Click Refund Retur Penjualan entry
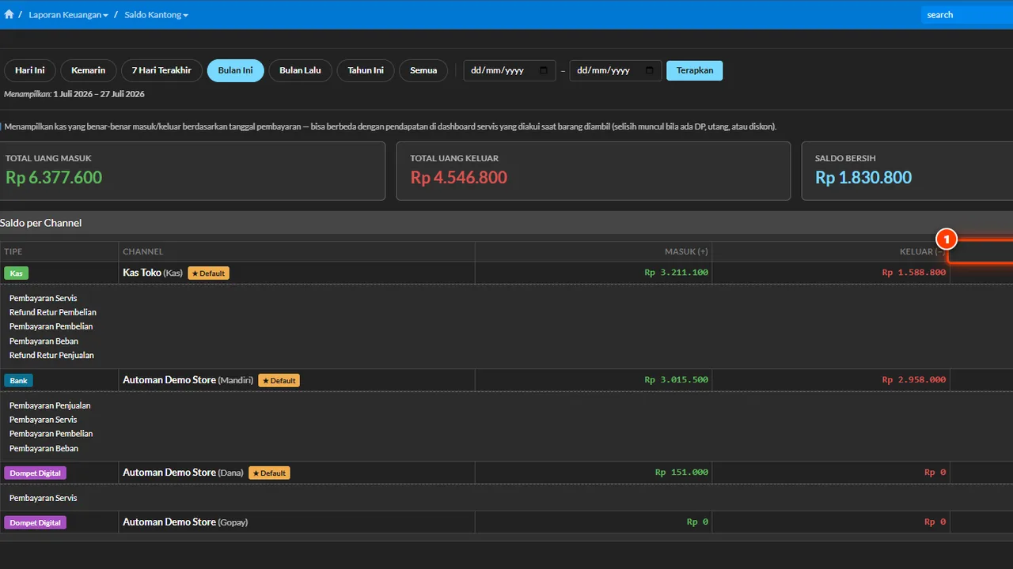Image resolution: width=1013 pixels, height=569 pixels. [x=51, y=355]
